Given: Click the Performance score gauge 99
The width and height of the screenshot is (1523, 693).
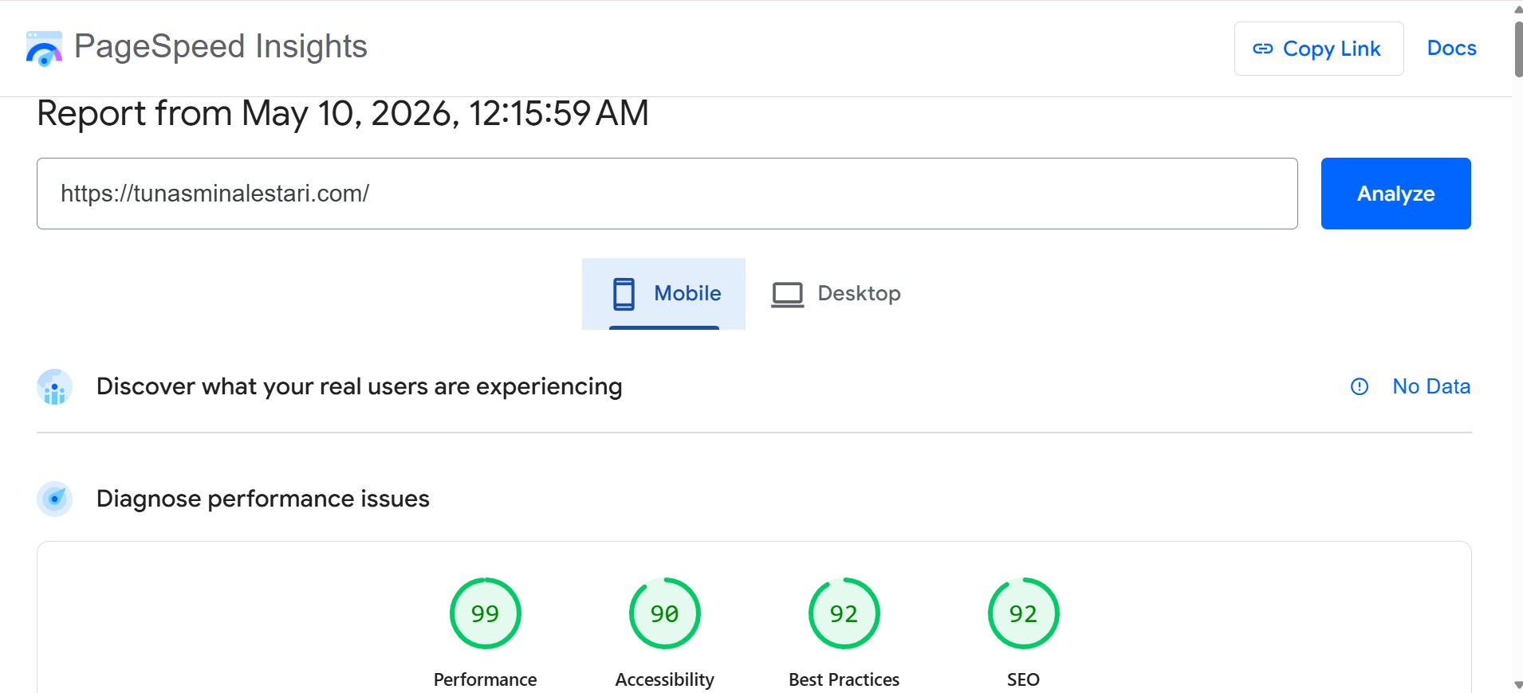Looking at the screenshot, I should [485, 613].
